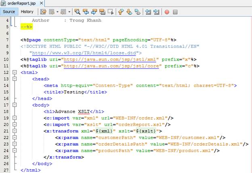Open the loose.dtd hyperlink
Image resolution: width=252 pixels, height=173 pixels.
(84, 53)
